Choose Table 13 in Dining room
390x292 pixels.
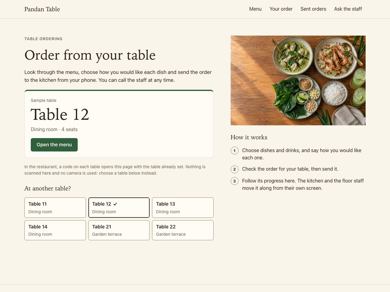(183, 208)
